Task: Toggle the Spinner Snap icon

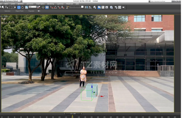Action: (63, 7)
